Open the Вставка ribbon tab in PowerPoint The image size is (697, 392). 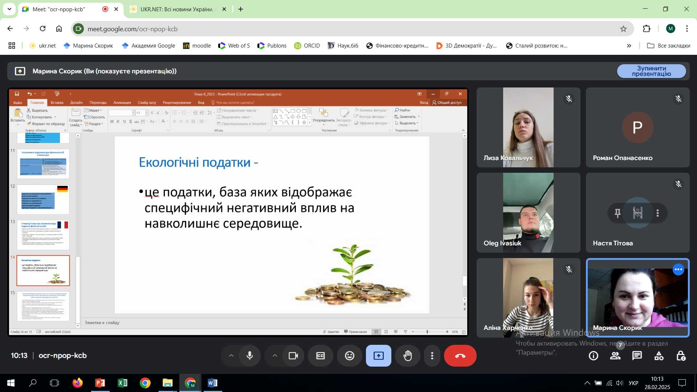tap(57, 103)
